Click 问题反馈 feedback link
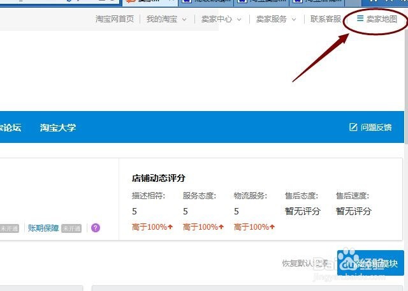The width and height of the screenshot is (408, 291). (x=376, y=128)
